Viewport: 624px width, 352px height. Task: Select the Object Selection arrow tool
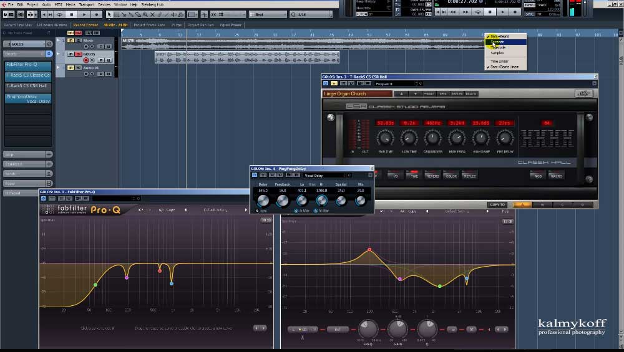pos(109,14)
